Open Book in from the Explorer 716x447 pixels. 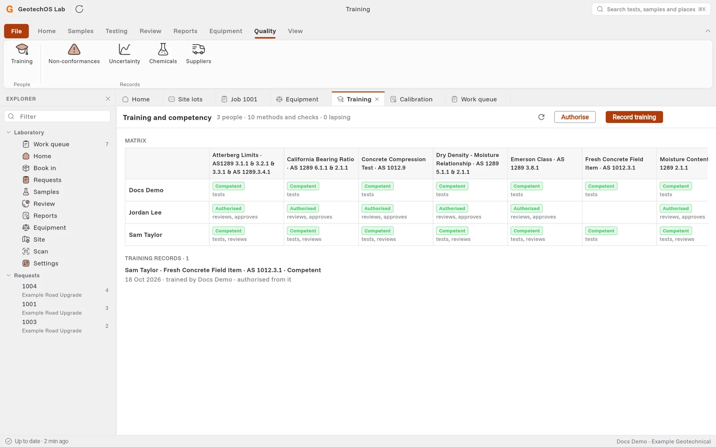[57, 168]
